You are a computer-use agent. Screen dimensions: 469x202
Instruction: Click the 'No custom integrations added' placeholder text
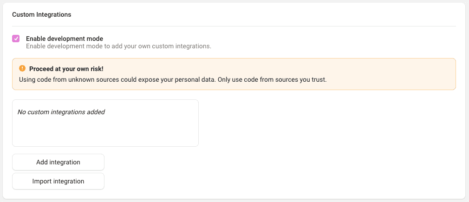click(61, 112)
